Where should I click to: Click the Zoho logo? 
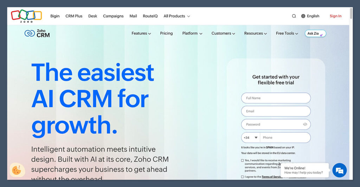click(26, 16)
